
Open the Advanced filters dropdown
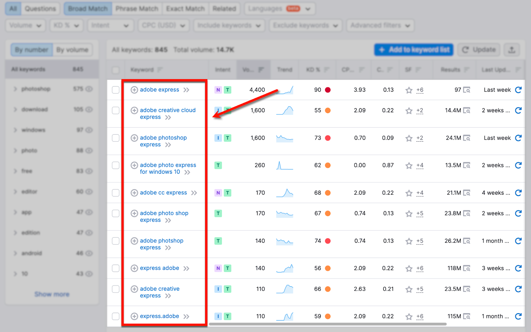pyautogui.click(x=380, y=25)
